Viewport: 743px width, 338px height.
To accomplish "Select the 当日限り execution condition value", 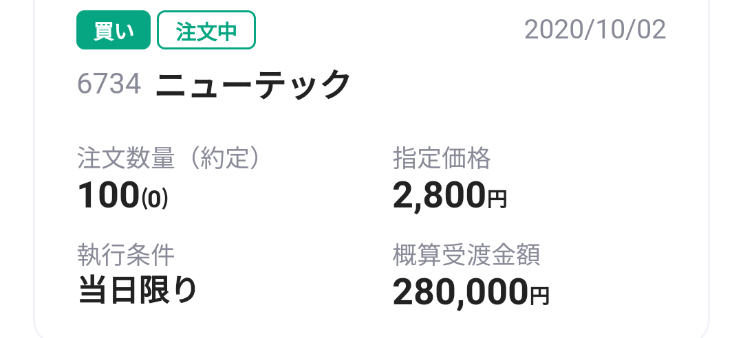I will (x=138, y=291).
